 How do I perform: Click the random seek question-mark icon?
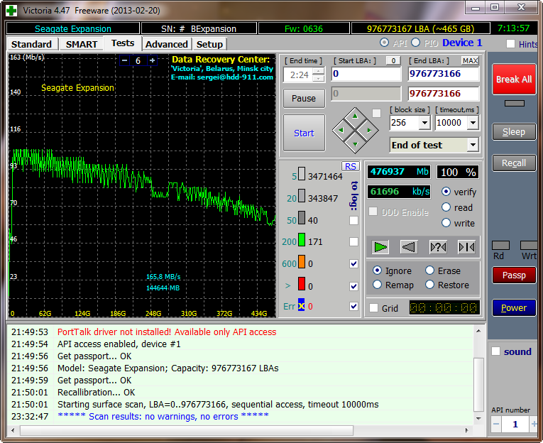(438, 247)
